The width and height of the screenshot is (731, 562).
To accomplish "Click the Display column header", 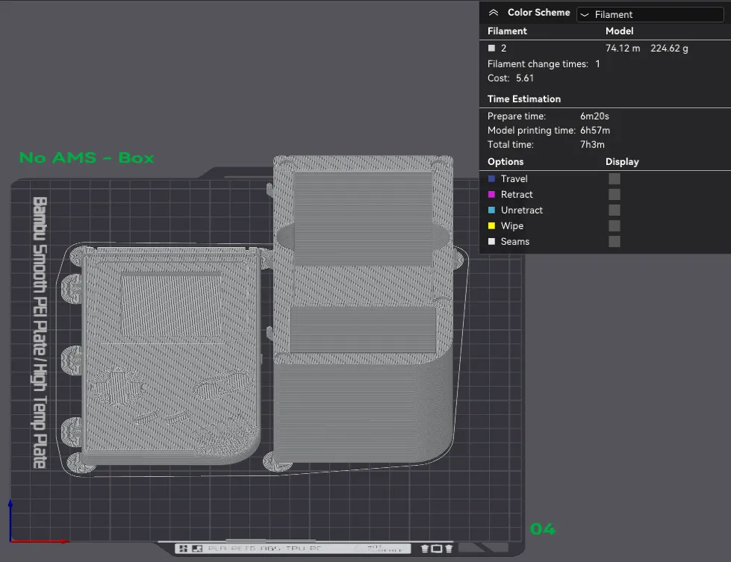I will [622, 162].
